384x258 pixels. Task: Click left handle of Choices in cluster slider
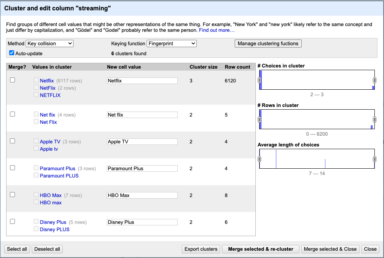click(259, 80)
